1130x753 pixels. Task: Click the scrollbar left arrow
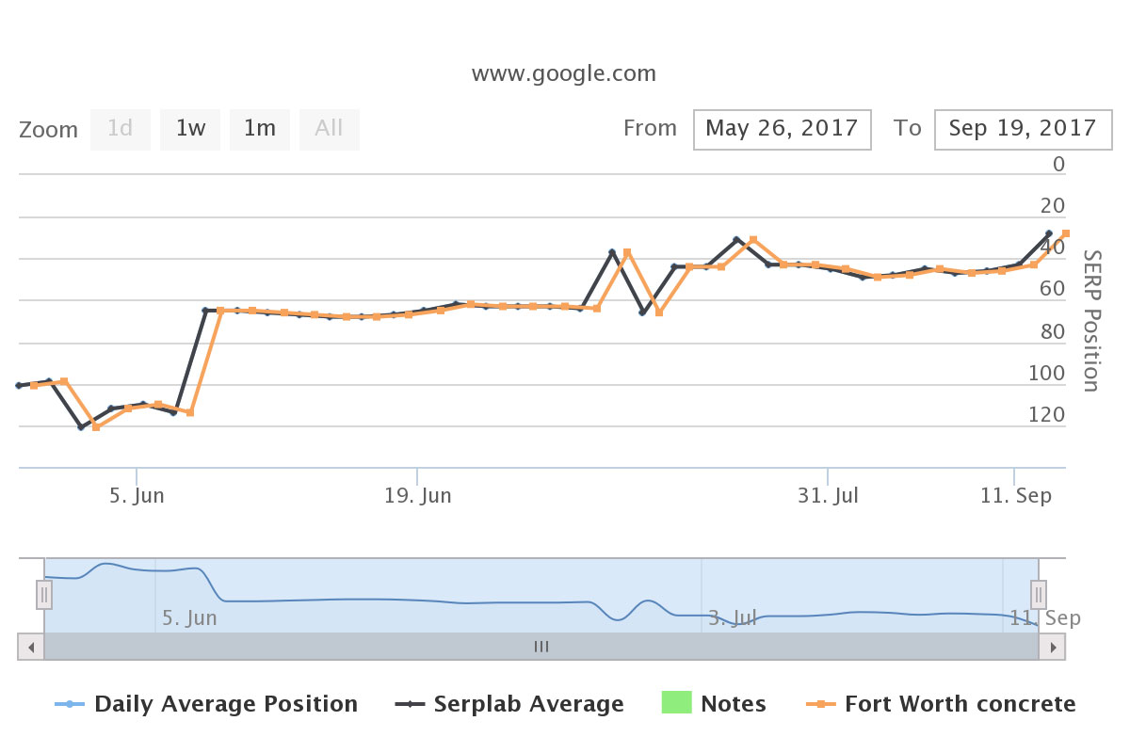[31, 647]
